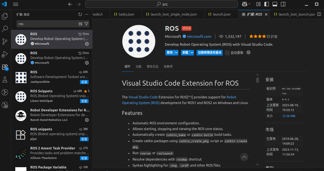This screenshot has height=171, width=324.
Task: Select the details tab
Action: (127, 67)
